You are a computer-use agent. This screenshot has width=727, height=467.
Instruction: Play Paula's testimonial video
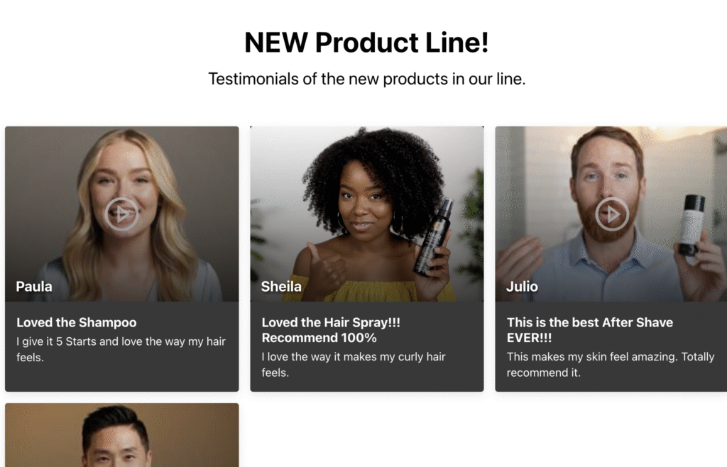click(x=121, y=214)
